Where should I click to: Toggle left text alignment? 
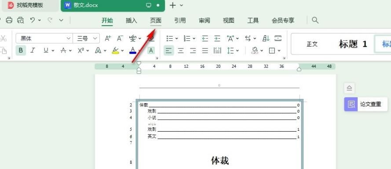[169, 51]
